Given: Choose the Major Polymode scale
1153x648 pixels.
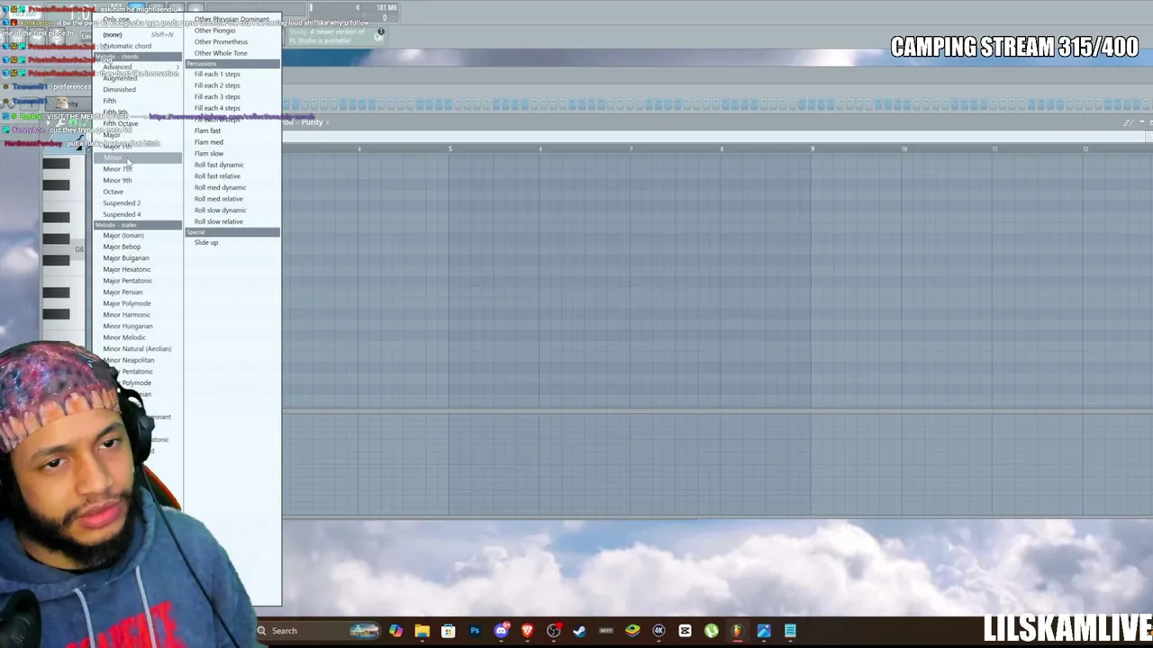Looking at the screenshot, I should (138, 303).
